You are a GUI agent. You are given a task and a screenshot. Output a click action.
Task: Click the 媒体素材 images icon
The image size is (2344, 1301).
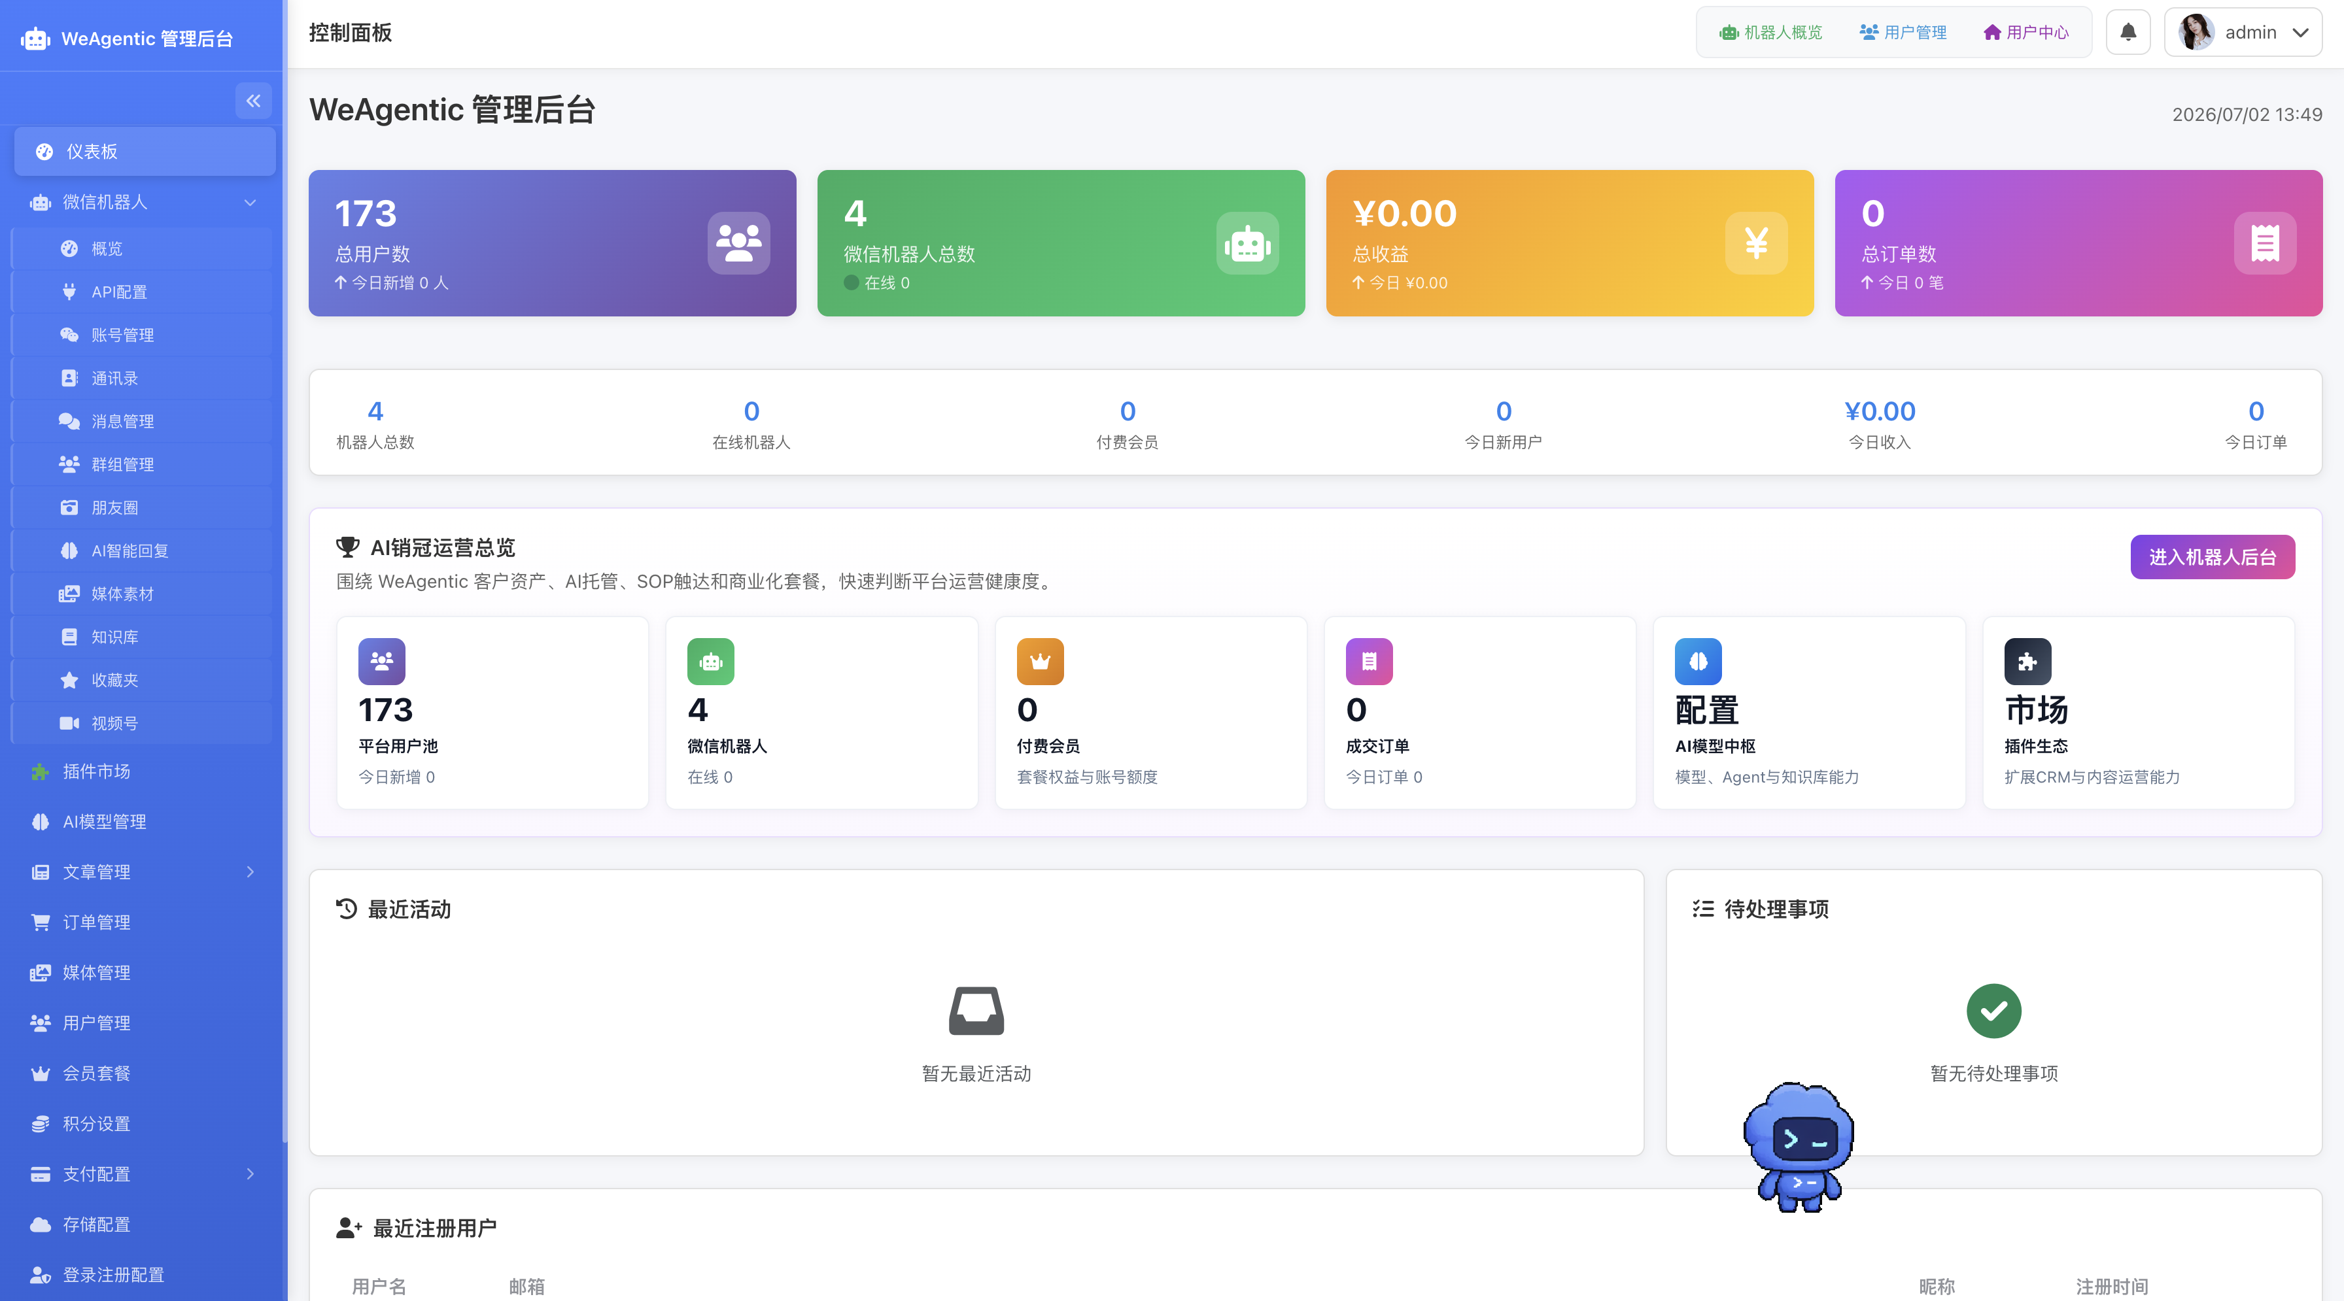69,594
